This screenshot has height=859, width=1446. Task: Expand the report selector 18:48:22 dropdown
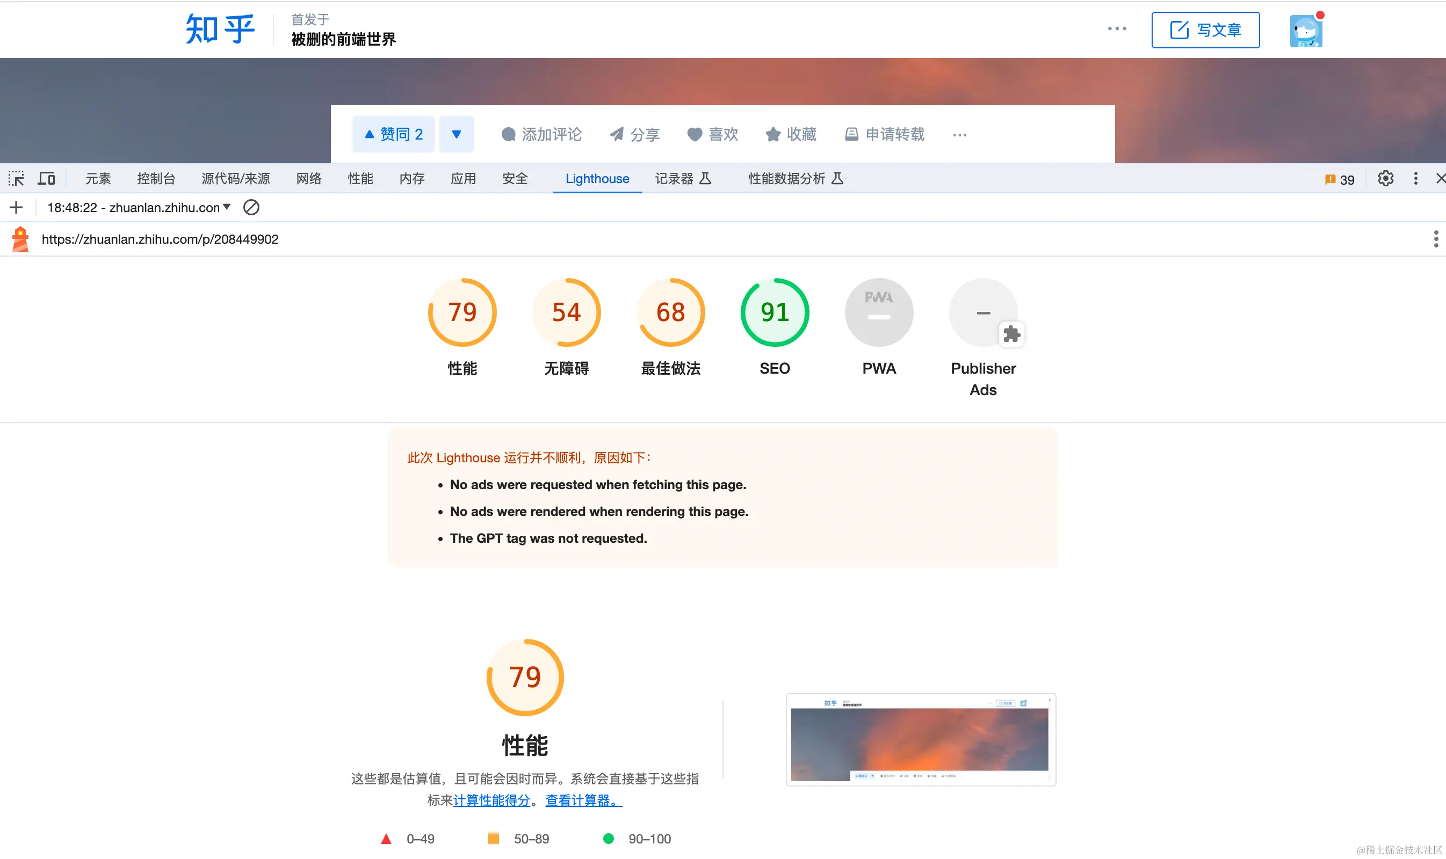pyautogui.click(x=139, y=207)
